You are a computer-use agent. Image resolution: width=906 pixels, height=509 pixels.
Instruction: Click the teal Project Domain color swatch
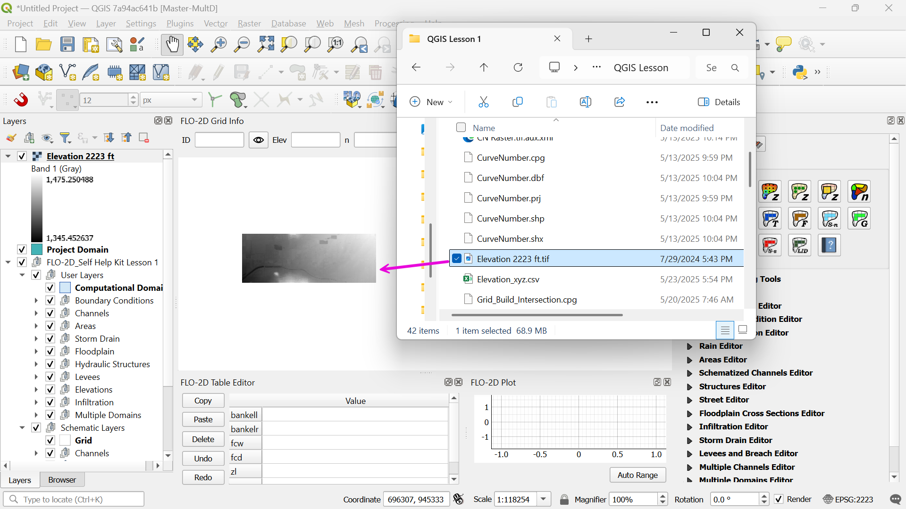coord(37,249)
